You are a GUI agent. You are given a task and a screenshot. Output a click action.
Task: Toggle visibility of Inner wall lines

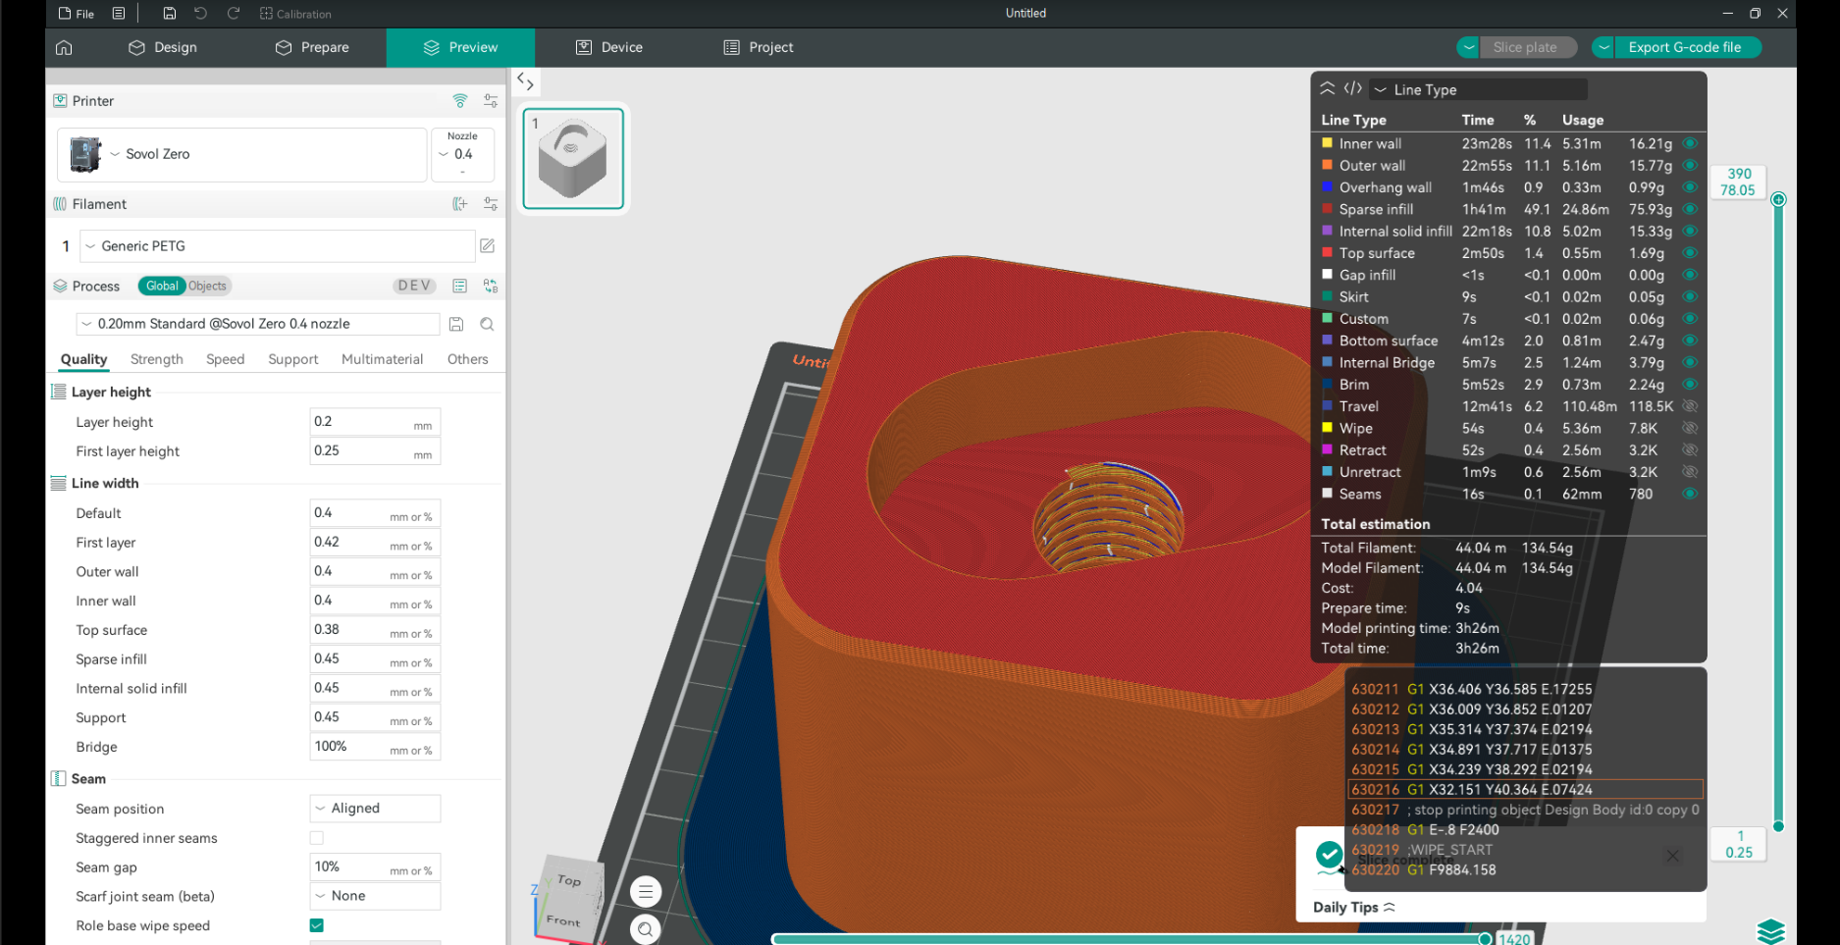1690,143
